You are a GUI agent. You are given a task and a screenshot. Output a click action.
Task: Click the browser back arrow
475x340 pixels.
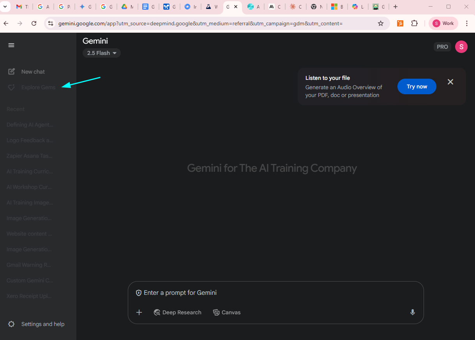click(x=6, y=23)
